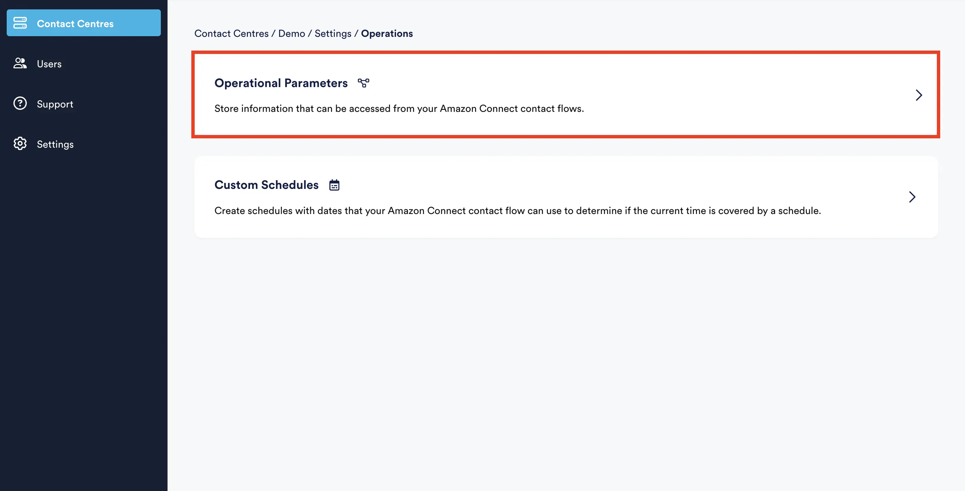965x491 pixels.
Task: Click the Custom Schedules heading text
Action: [x=266, y=185]
